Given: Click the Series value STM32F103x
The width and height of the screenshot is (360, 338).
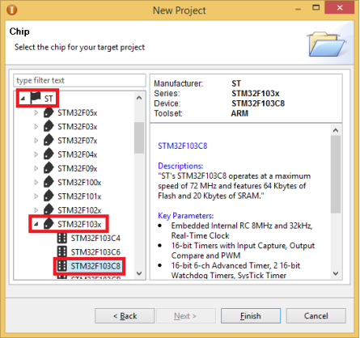Looking at the screenshot, I should (x=256, y=94).
